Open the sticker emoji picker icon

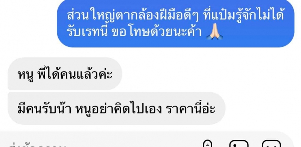(x=271, y=144)
